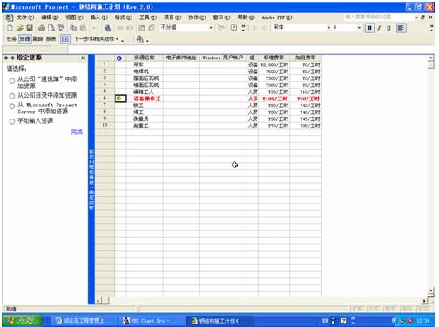Image resolution: width=439 pixels, height=327 pixels.
Task: Open the 工具(T) menu
Action: [148, 17]
